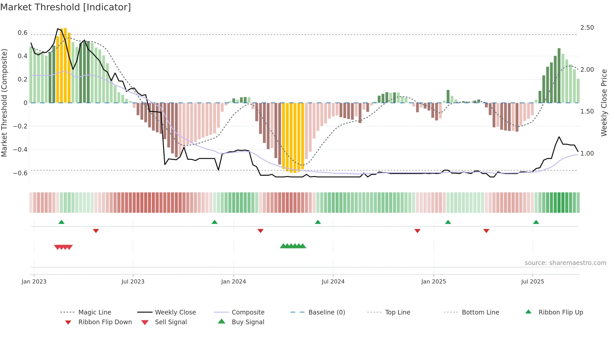Click the 1.00 right axis price label

(587, 154)
